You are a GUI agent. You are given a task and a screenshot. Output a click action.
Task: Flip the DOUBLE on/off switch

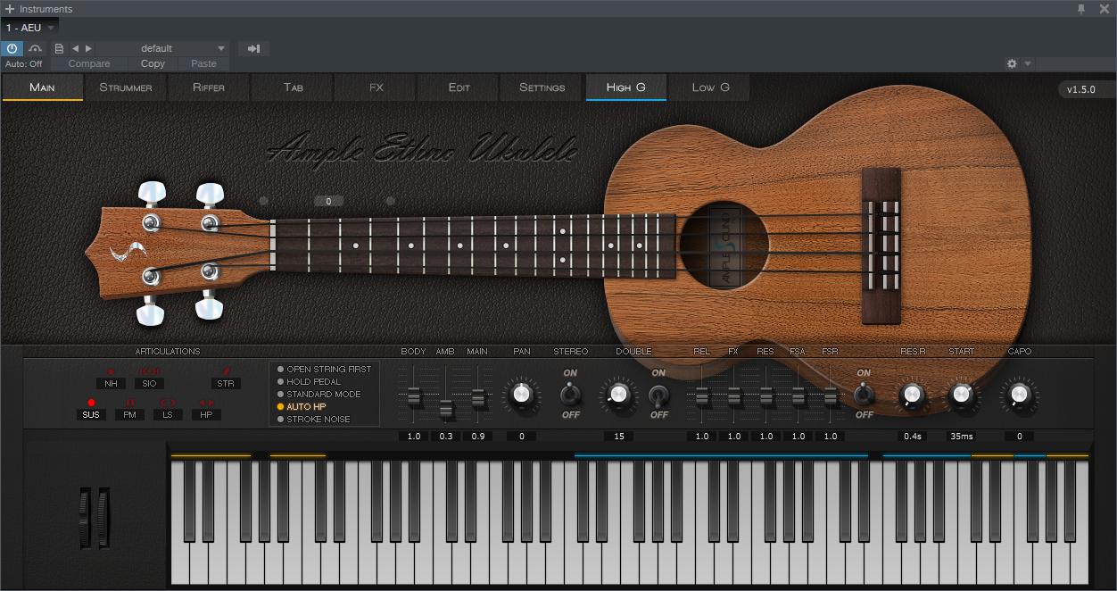pyautogui.click(x=658, y=394)
